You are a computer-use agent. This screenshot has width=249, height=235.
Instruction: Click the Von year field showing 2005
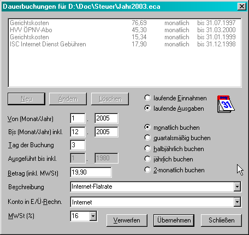point(106,118)
